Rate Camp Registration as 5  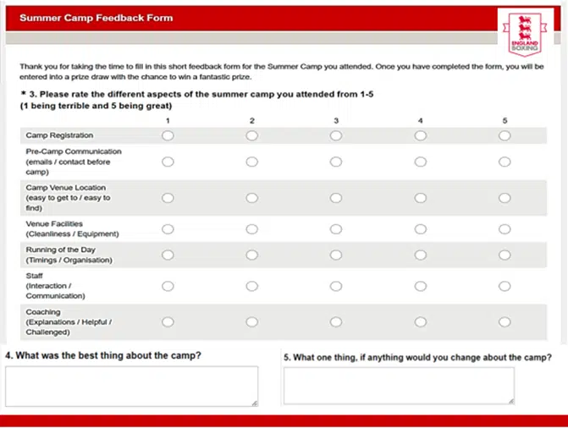505,135
